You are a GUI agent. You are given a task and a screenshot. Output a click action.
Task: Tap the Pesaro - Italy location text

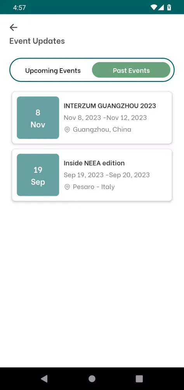(x=94, y=187)
